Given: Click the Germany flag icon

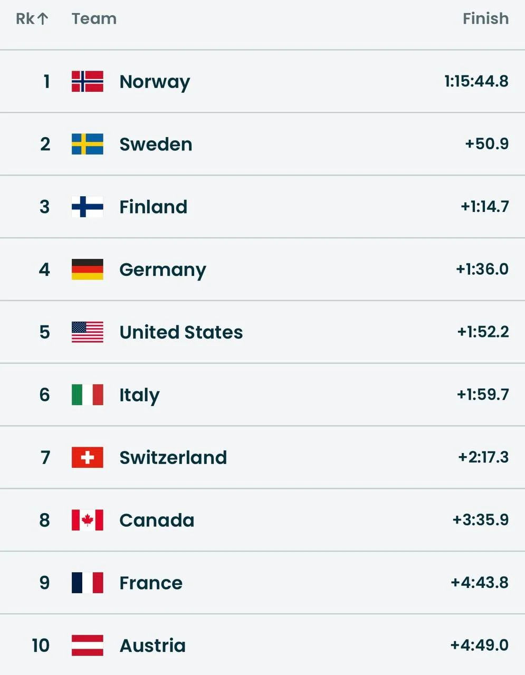Looking at the screenshot, I should tap(87, 269).
